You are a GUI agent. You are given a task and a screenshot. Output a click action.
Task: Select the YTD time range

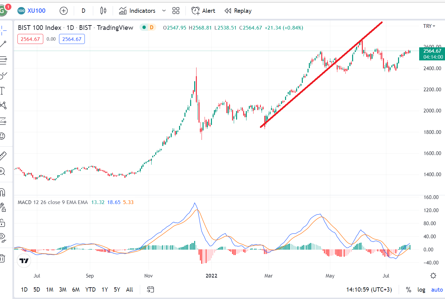pos(91,290)
